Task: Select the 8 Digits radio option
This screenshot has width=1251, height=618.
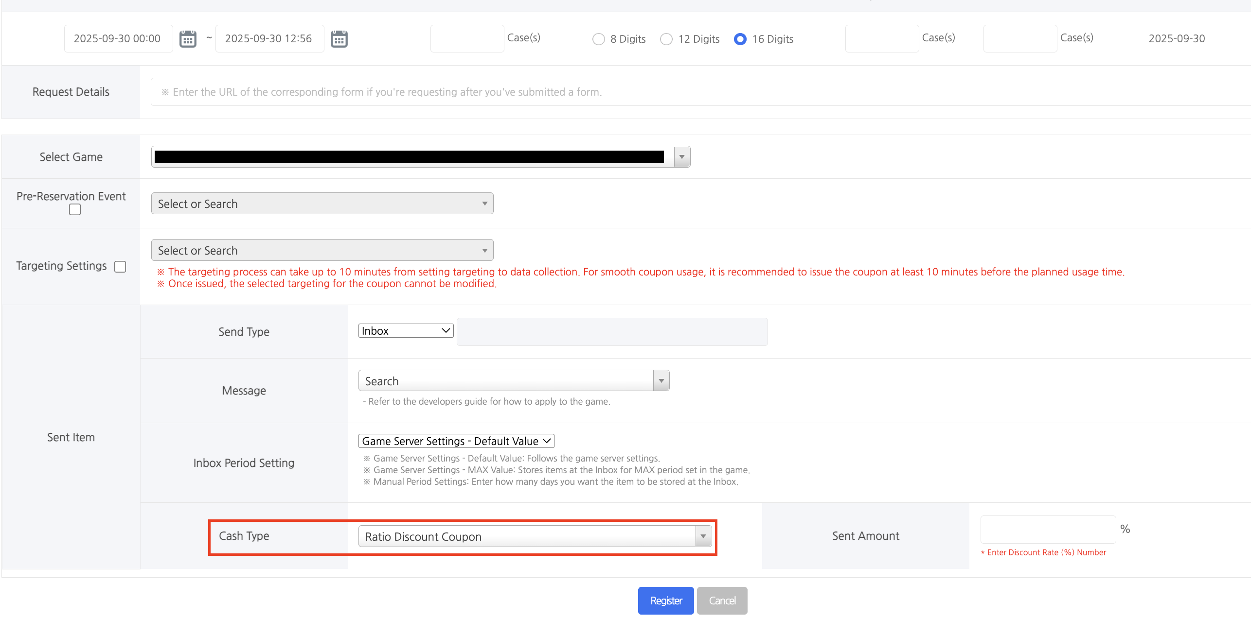Action: [x=598, y=39]
